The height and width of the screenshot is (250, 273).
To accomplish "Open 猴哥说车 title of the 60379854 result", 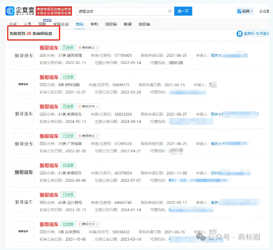I will [x=49, y=165].
